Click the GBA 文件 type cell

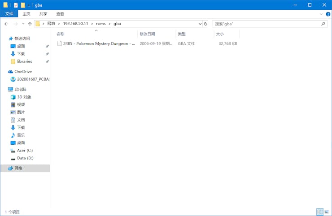tap(186, 43)
